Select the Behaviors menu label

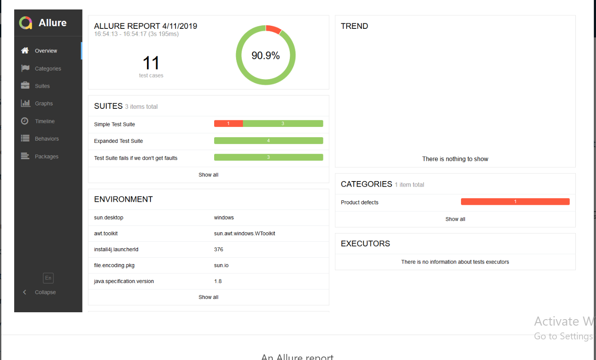click(x=47, y=138)
